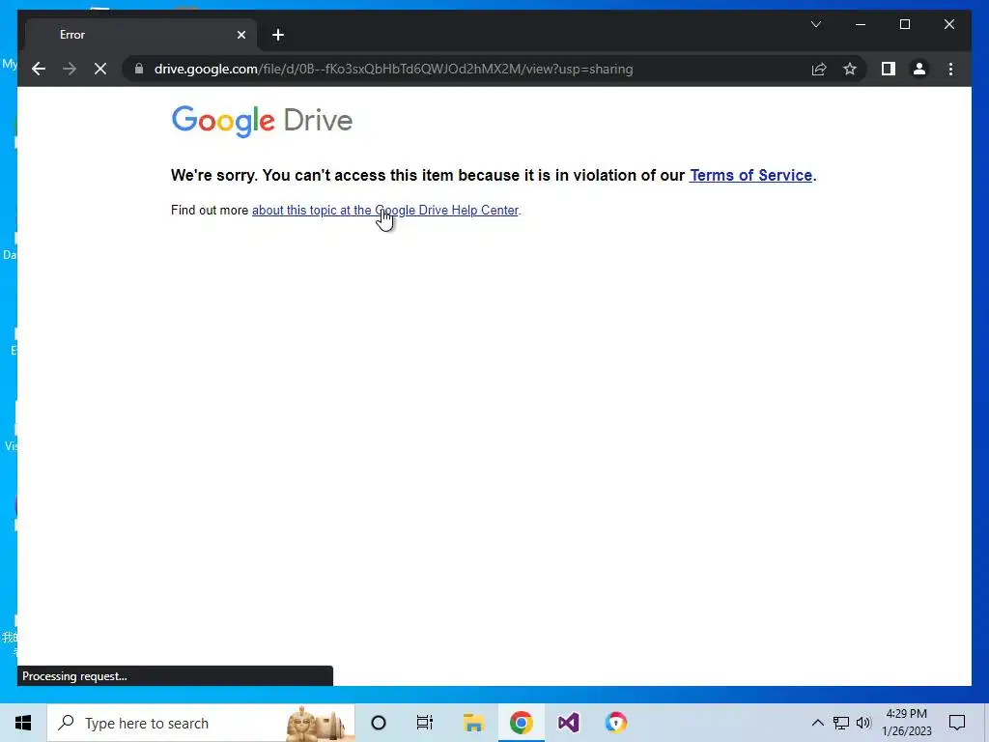Stop loading the page
Image resolution: width=989 pixels, height=742 pixels.
[100, 69]
